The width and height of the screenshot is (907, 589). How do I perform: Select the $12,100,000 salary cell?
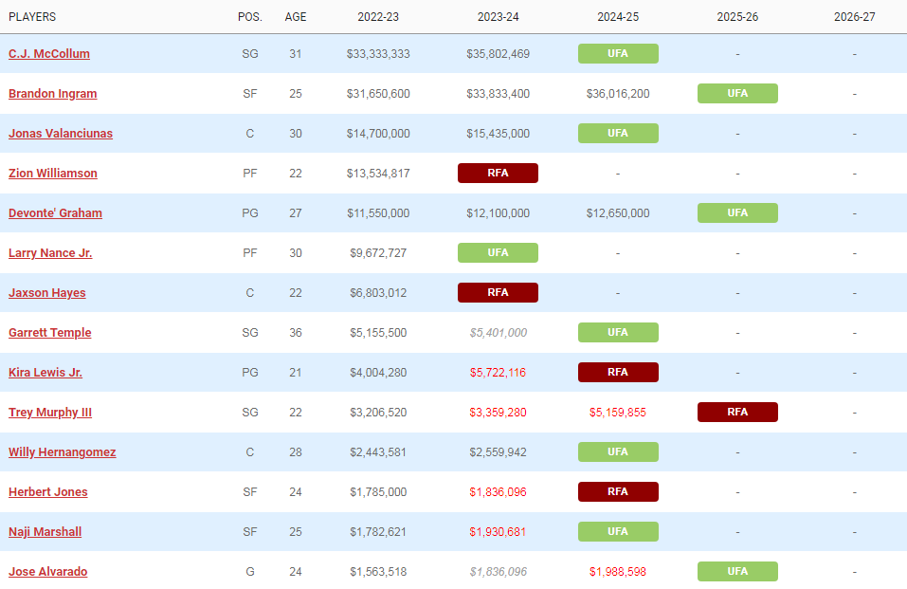click(498, 213)
